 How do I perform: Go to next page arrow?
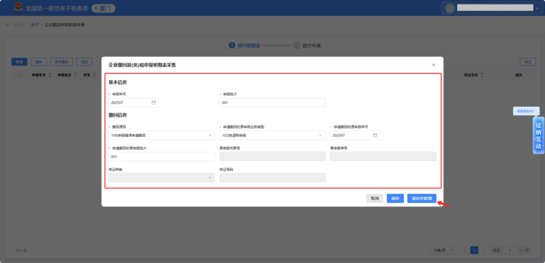(x=484, y=250)
